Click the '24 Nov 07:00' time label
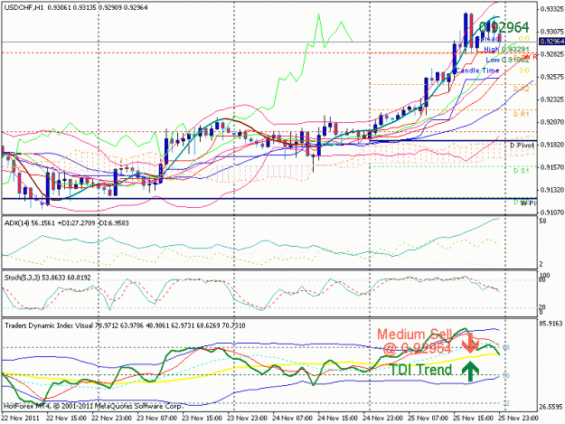This screenshot has height=424, width=565. (293, 419)
